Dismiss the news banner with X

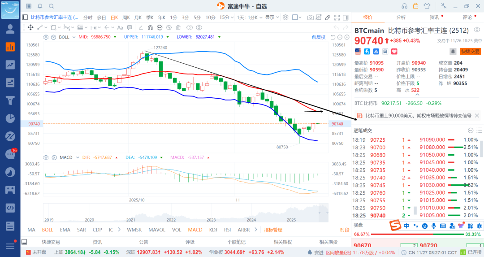pos(477,116)
